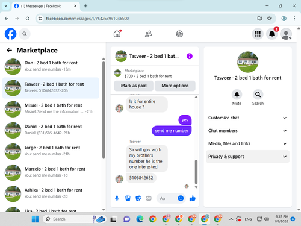Screen dimensions: 301x226
Task: Open the volume control in the tray
Action: [267, 219]
